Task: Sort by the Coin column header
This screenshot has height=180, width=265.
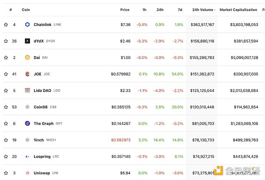Action: point(26,9)
